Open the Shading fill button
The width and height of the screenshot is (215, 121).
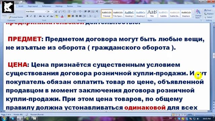point(90,16)
